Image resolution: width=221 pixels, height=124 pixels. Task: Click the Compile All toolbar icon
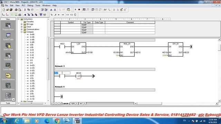point(46,10)
